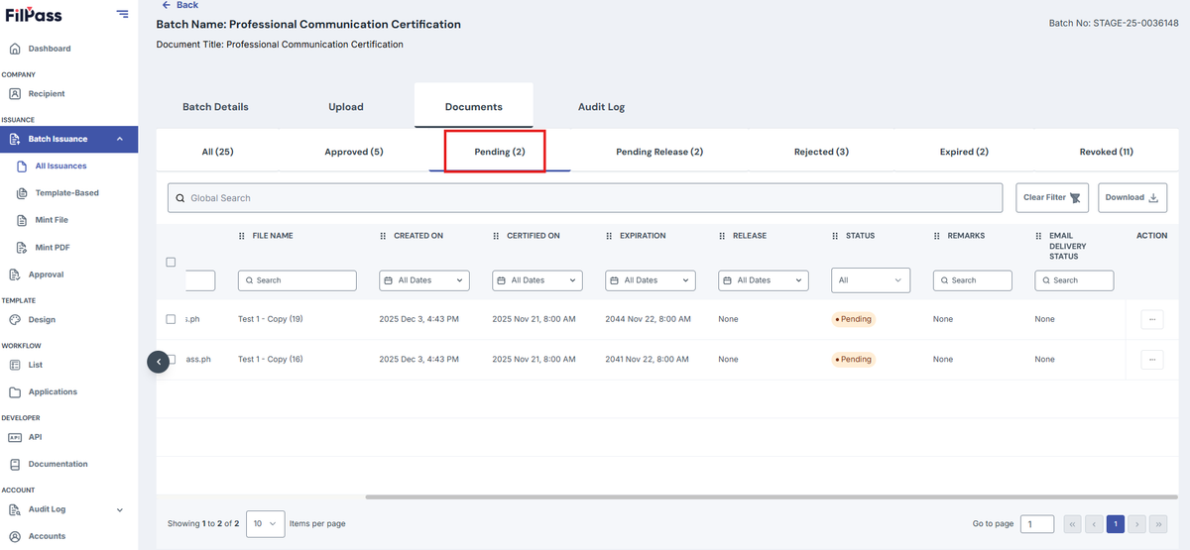
Task: Open the Audit Log tab
Action: click(x=601, y=107)
